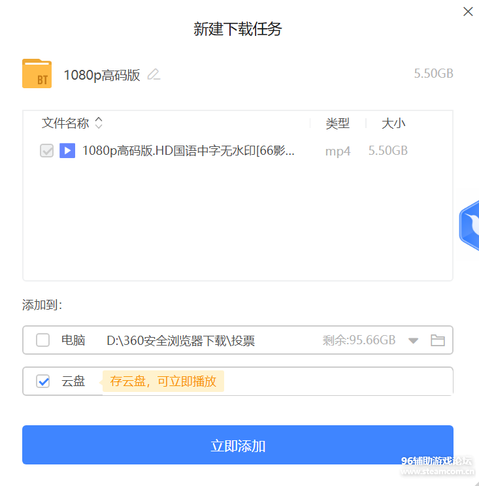Click sort arrows beside 文件名称
Image resolution: width=479 pixels, height=486 pixels.
tap(99, 123)
